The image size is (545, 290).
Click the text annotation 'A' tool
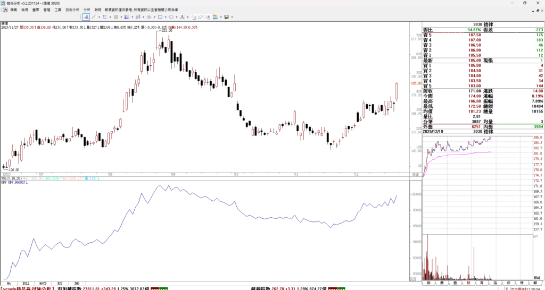(x=182, y=17)
